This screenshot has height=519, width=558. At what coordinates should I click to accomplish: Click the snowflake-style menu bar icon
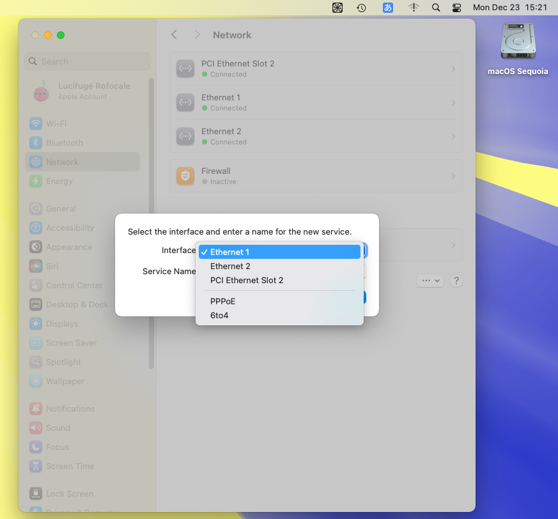[x=337, y=8]
